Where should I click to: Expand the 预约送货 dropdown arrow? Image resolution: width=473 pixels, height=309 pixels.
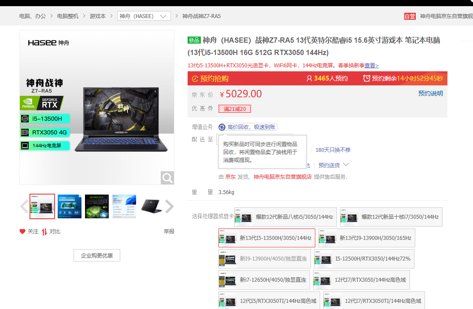[x=346, y=165]
